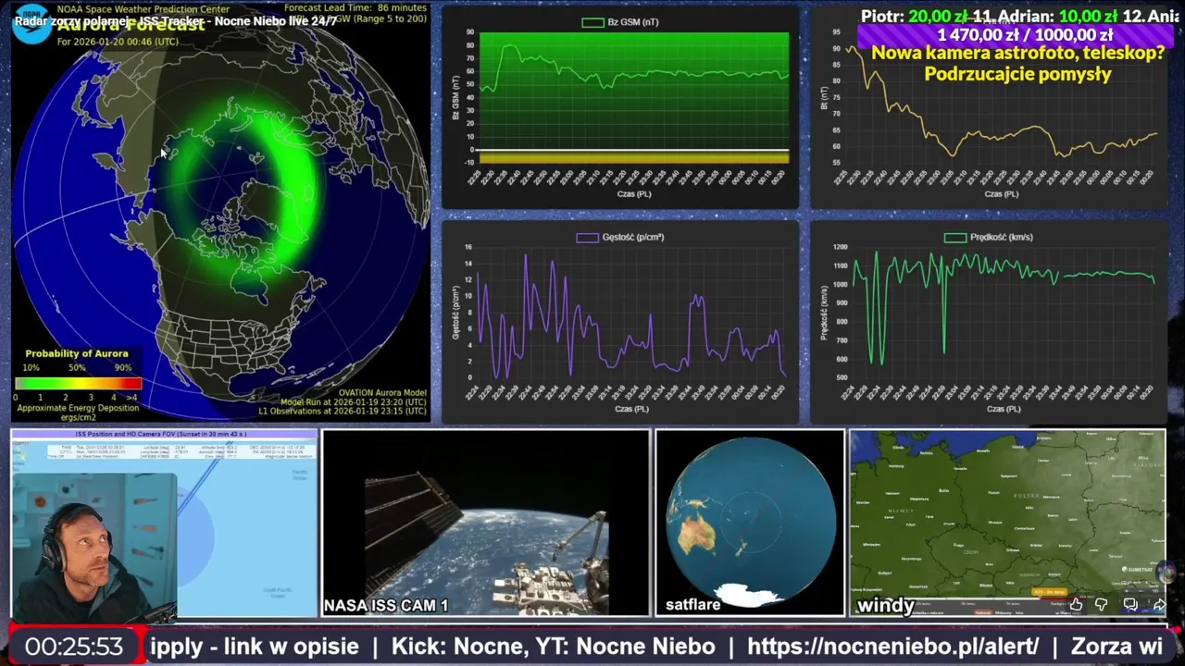Image resolution: width=1185 pixels, height=666 pixels.
Task: Click 'Forecast Lead Time: 86 minutes' text
Action: coord(355,7)
